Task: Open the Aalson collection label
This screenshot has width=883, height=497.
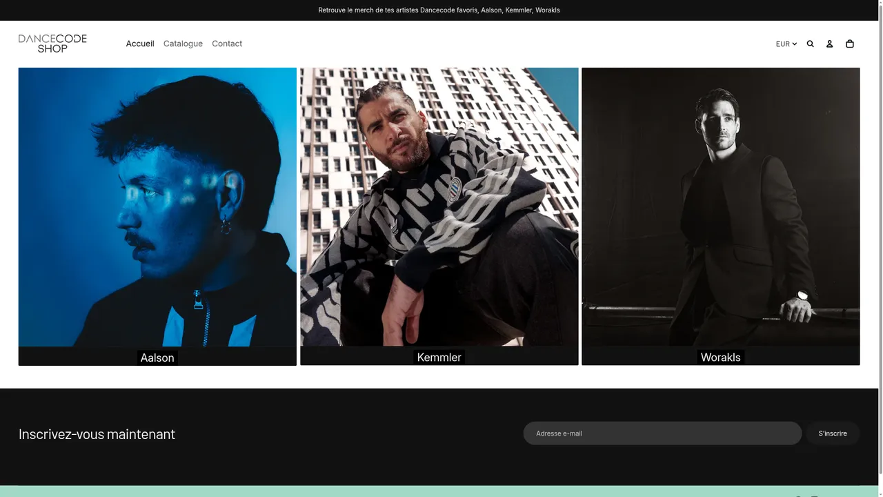Action: pos(157,358)
